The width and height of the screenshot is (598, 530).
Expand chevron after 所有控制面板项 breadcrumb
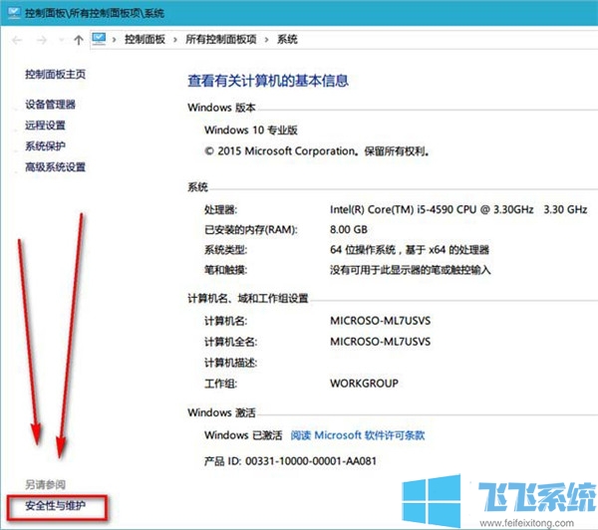[266, 40]
